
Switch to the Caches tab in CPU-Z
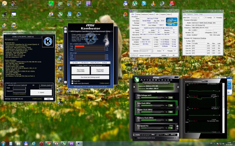click(138, 15)
